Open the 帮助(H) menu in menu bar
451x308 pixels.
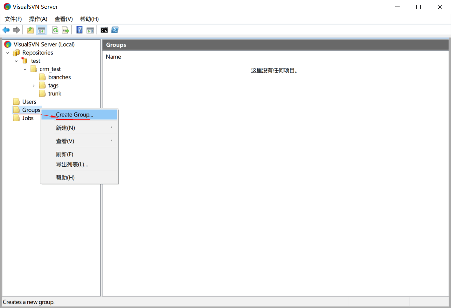(x=90, y=19)
